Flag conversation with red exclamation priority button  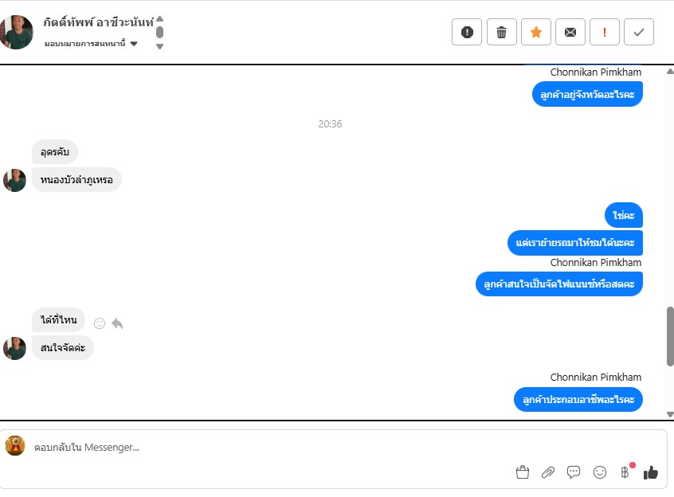(605, 32)
